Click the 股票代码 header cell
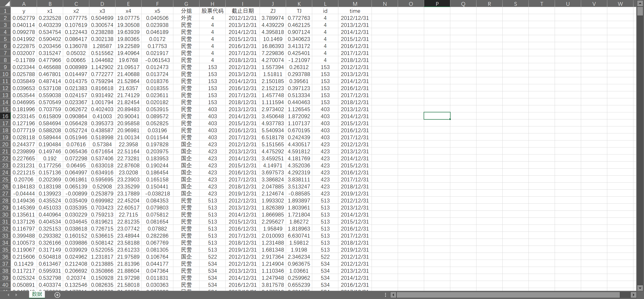 click(212, 11)
